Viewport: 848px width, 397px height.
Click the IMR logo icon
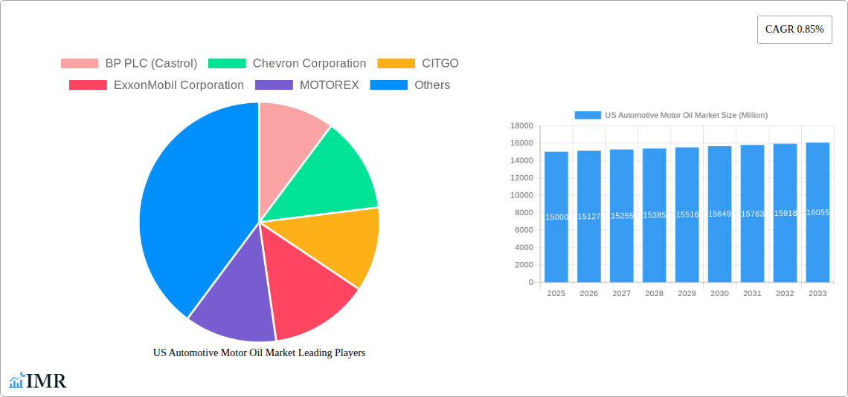[17, 380]
